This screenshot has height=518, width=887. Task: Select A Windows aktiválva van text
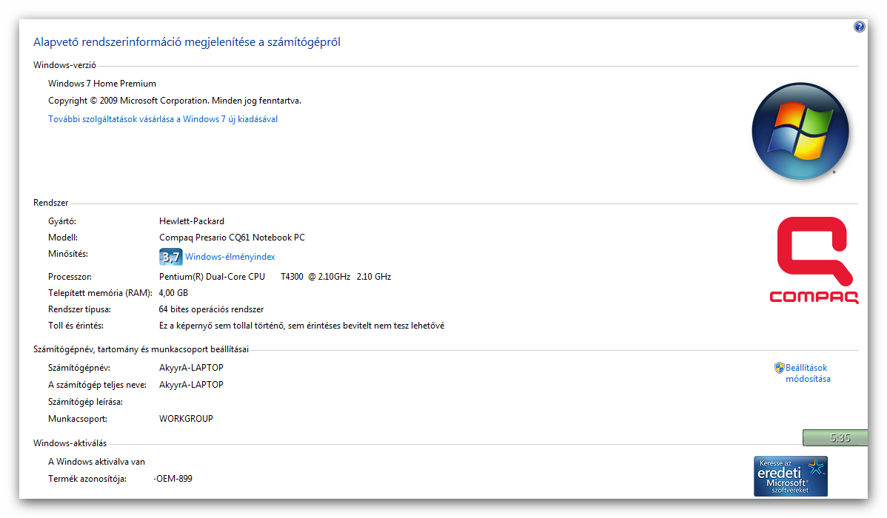(x=97, y=462)
